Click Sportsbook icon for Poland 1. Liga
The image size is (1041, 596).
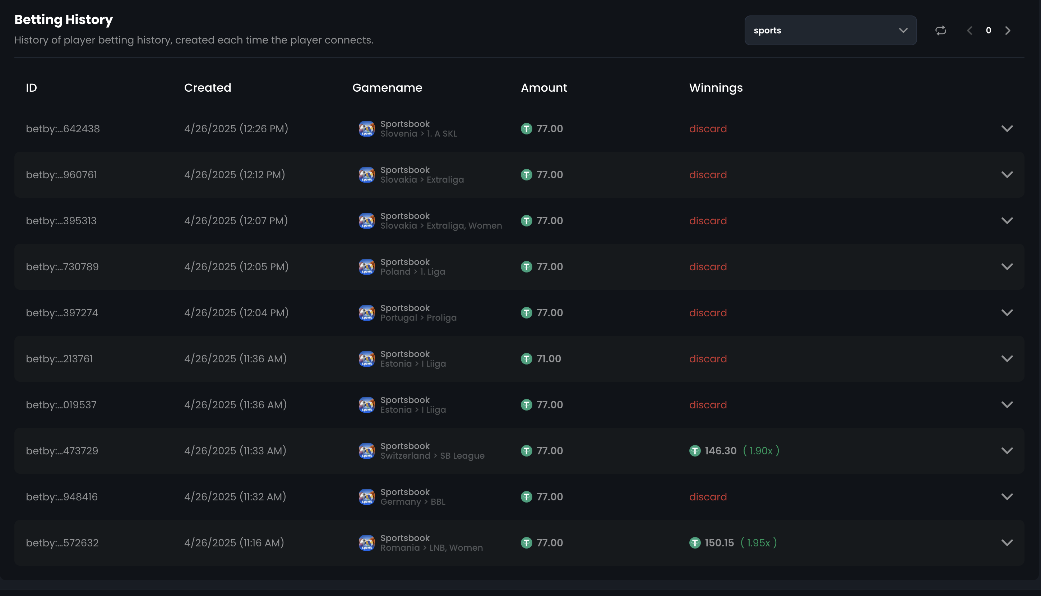366,266
